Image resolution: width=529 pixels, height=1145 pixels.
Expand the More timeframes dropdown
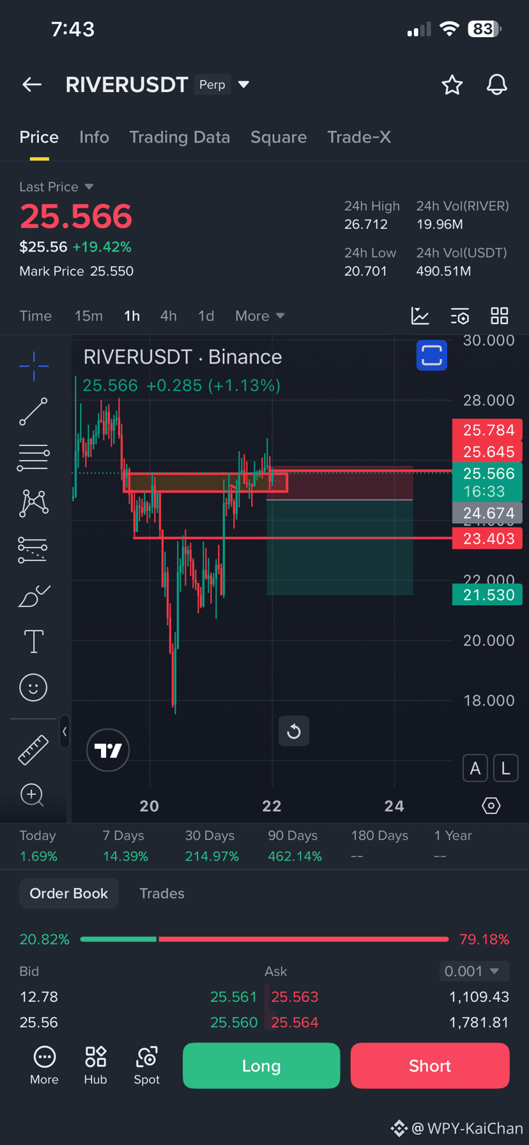[x=259, y=316]
